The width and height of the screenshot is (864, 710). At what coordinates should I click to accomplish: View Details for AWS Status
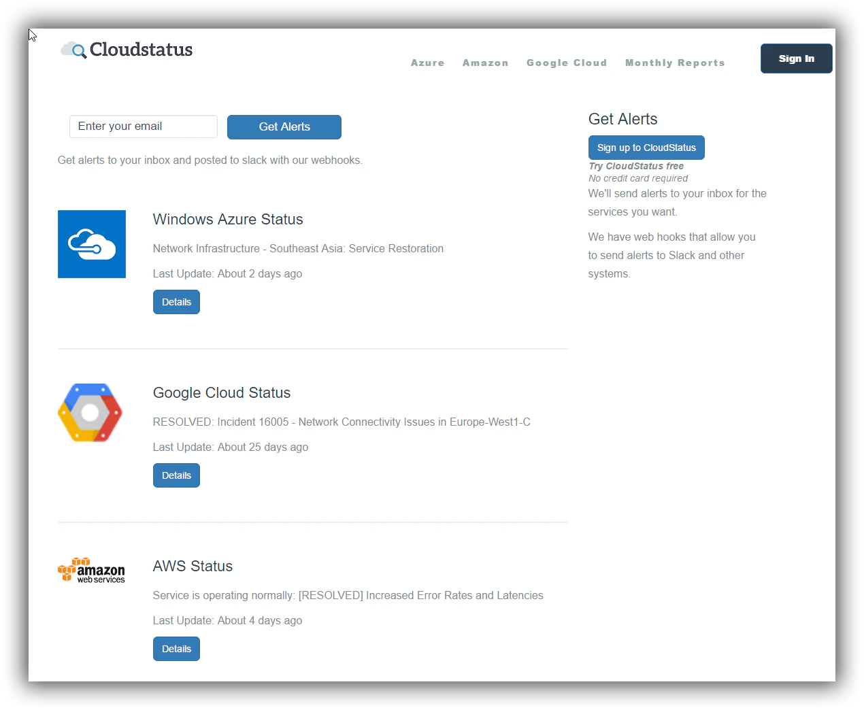coord(176,648)
